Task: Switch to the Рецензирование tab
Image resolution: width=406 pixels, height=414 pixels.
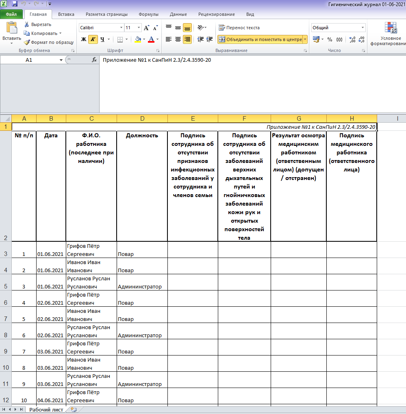Action: (217, 14)
